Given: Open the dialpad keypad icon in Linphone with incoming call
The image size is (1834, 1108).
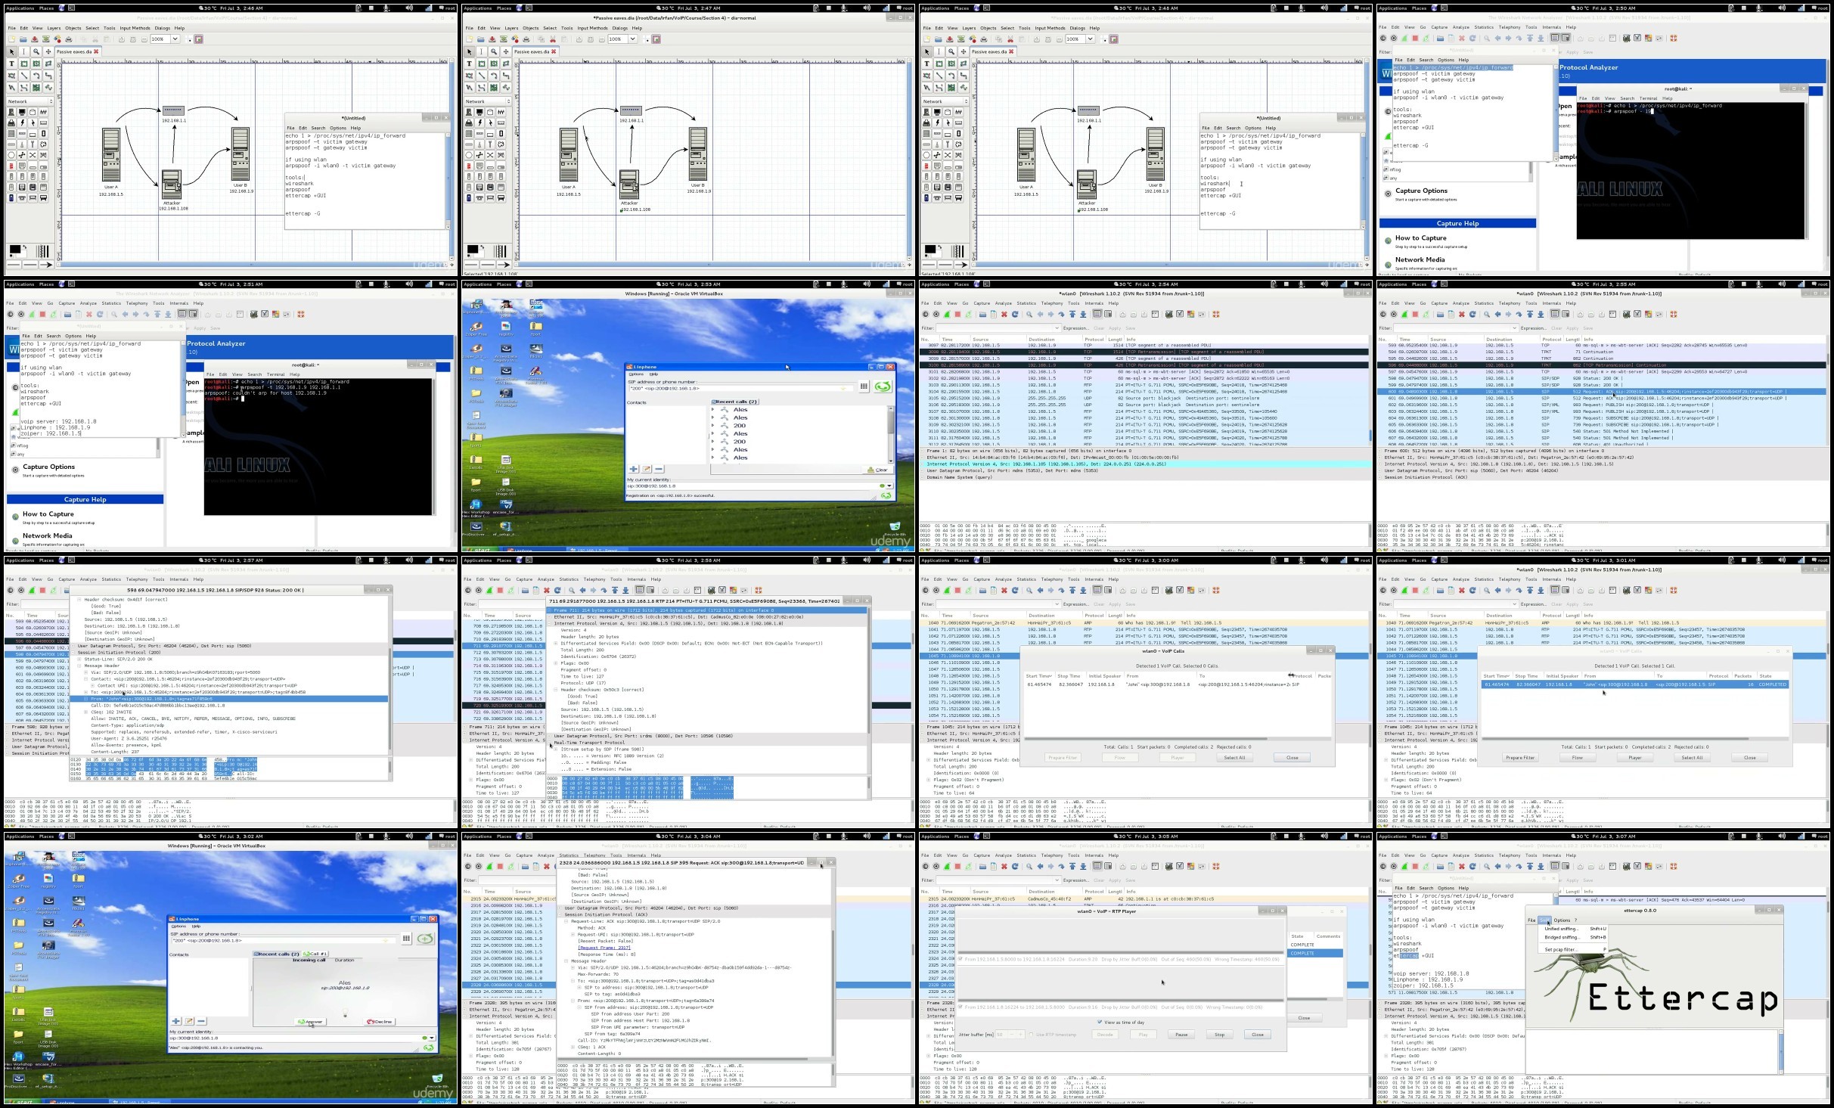Looking at the screenshot, I should [x=406, y=939].
